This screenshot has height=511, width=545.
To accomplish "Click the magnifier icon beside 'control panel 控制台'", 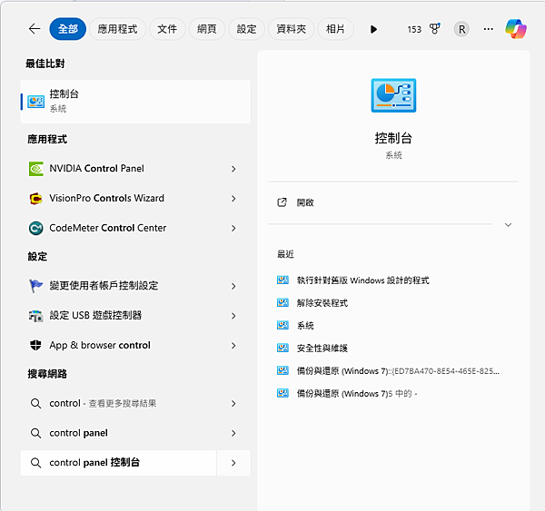I will click(x=35, y=463).
